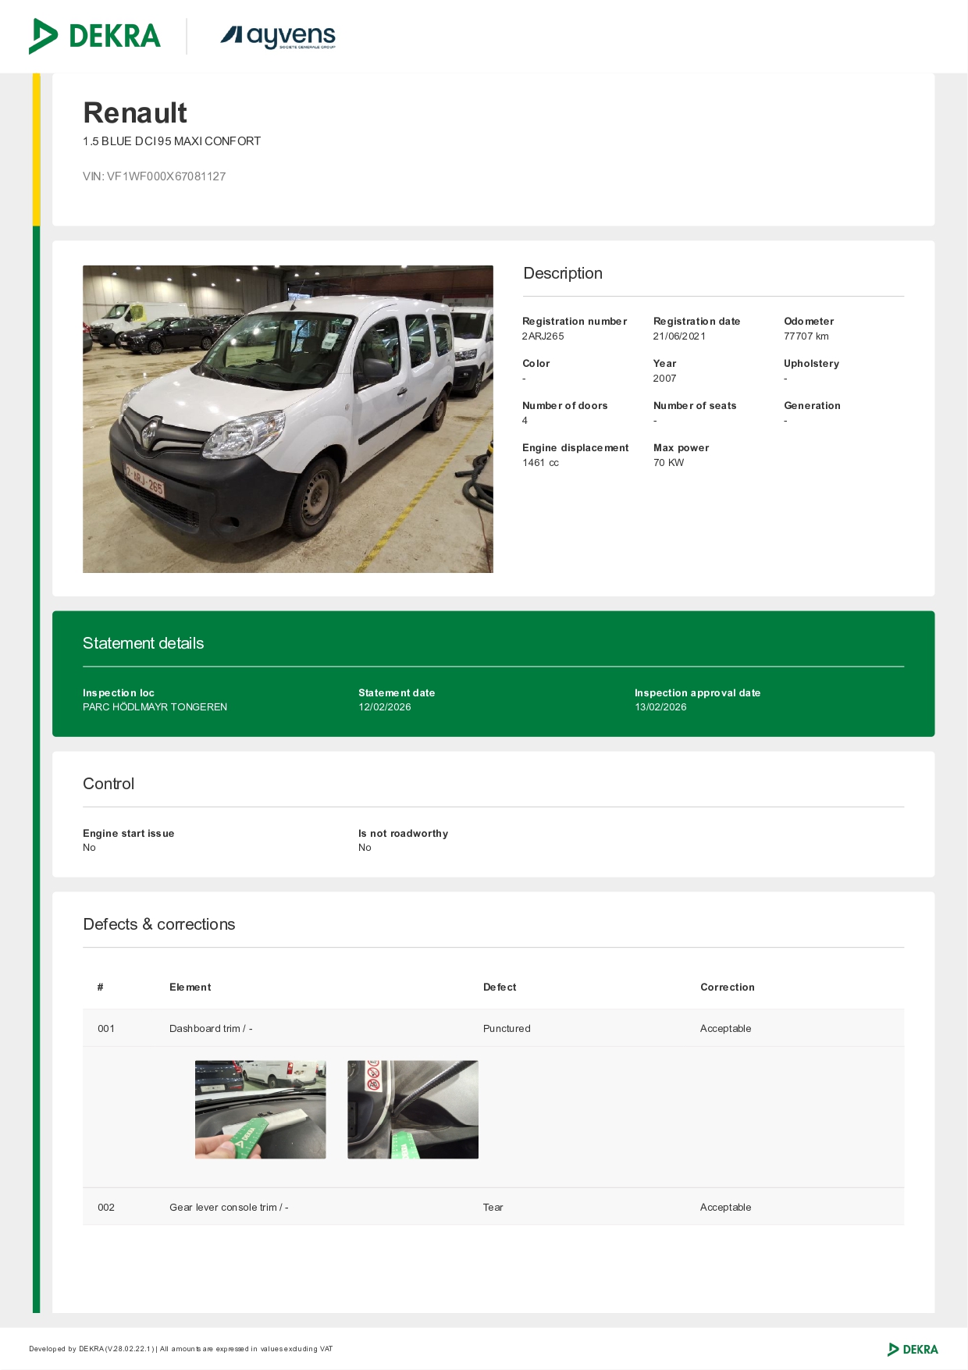Click the inspection approval date 13/02/2026

660,707
